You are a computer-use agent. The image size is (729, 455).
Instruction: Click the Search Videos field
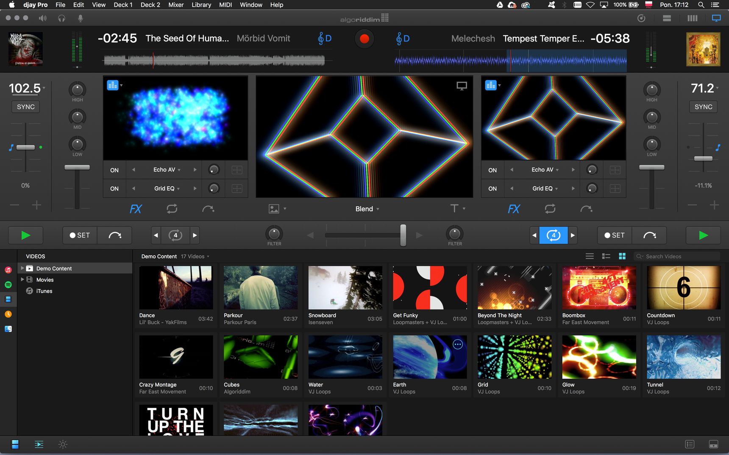tap(677, 256)
